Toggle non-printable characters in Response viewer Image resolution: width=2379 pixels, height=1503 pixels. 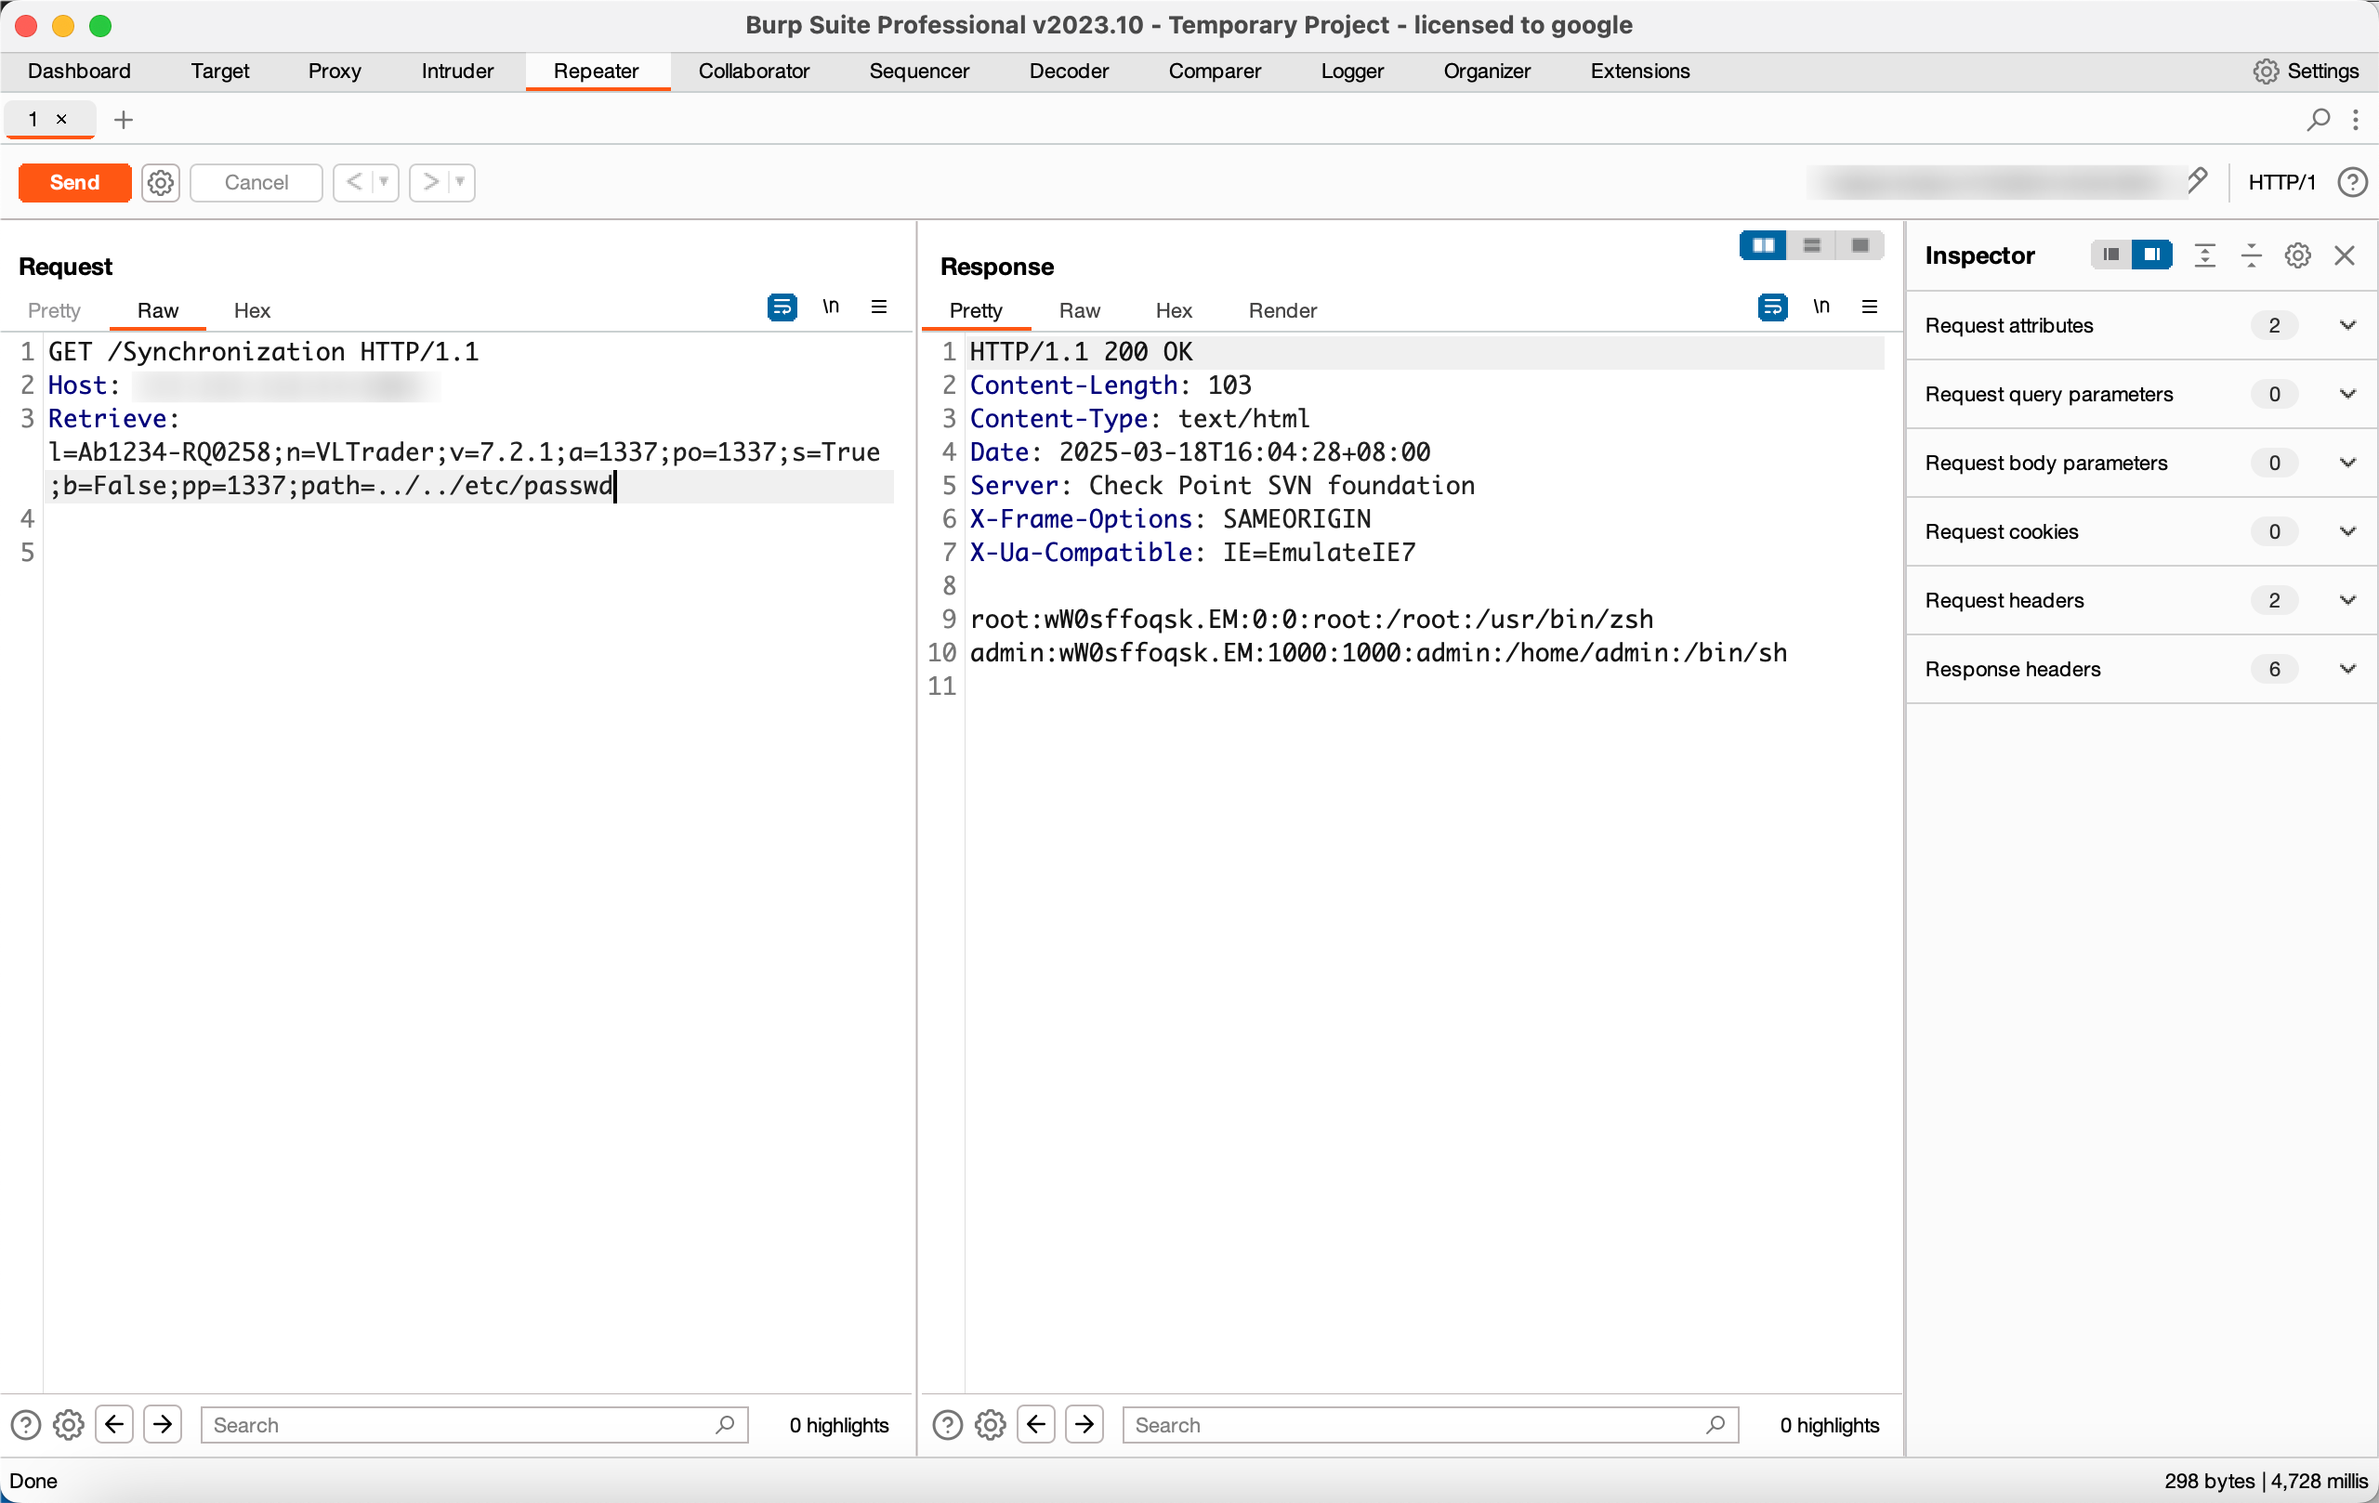(x=1821, y=307)
